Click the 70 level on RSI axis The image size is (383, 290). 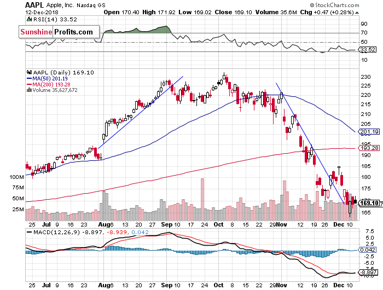[364, 33]
